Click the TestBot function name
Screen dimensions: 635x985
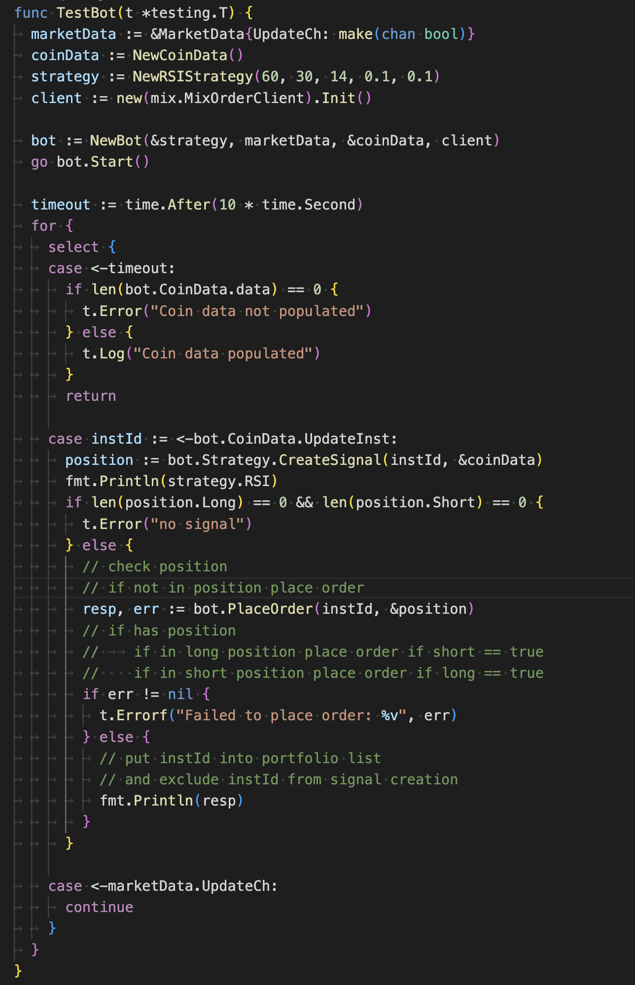pyautogui.click(x=86, y=13)
